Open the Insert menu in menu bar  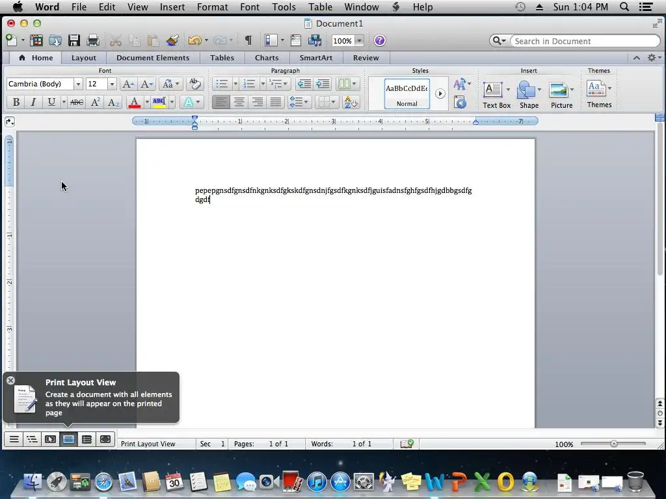point(172,7)
